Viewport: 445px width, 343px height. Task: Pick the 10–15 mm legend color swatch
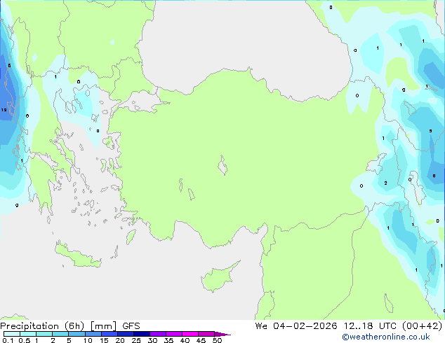(x=93, y=334)
